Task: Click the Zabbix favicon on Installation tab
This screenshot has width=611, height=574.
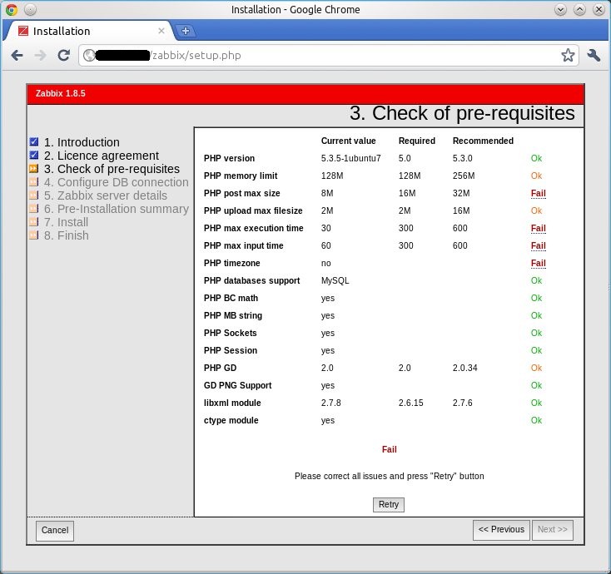Action: pos(23,31)
